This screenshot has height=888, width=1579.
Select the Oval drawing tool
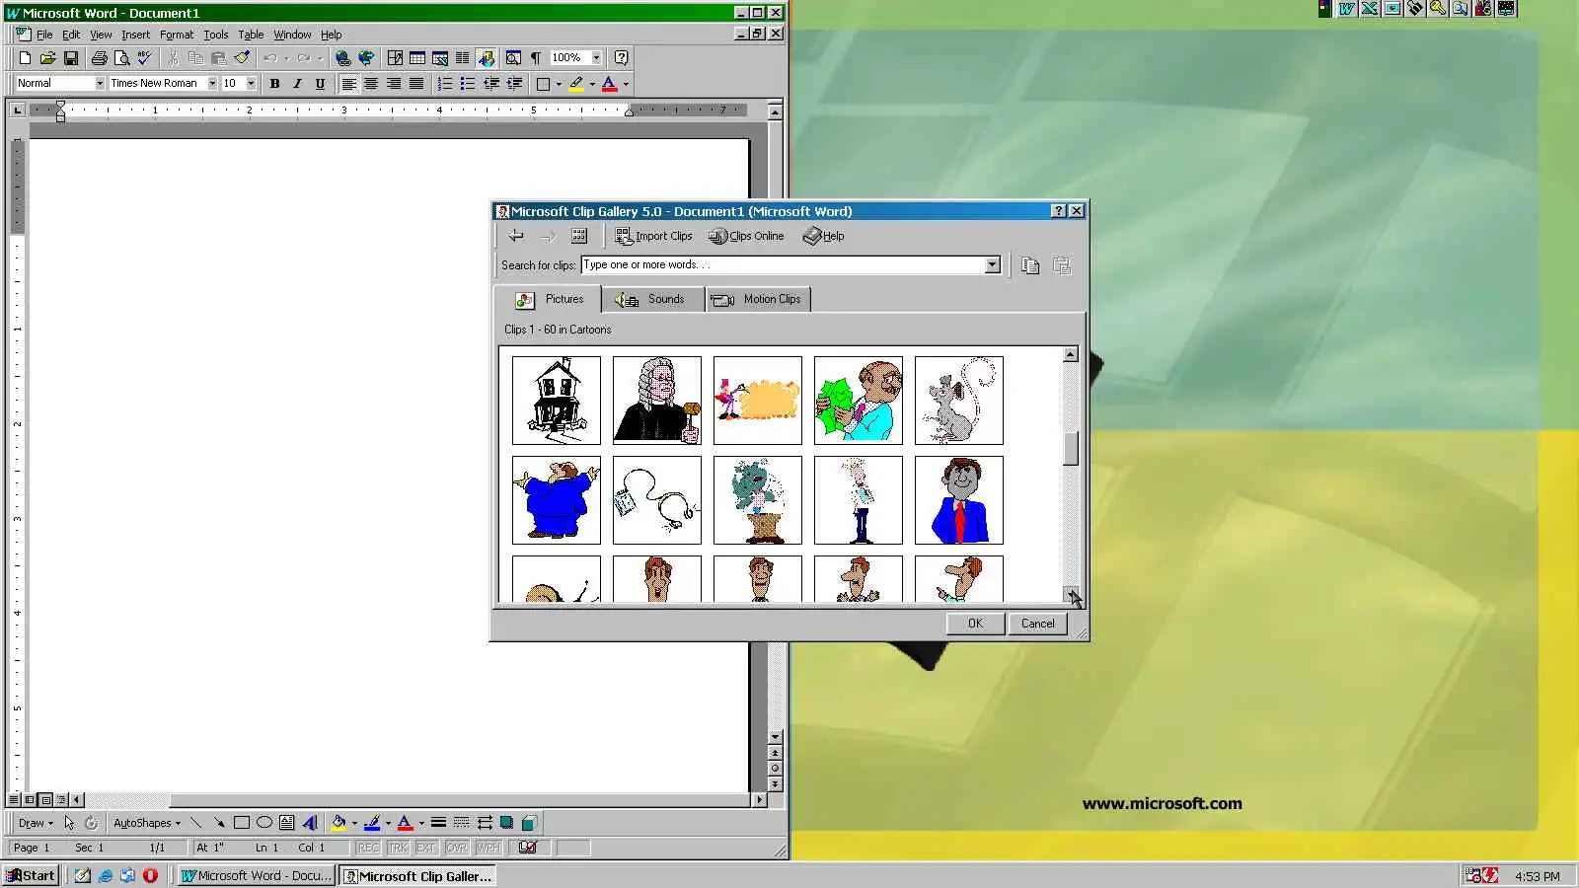point(264,823)
